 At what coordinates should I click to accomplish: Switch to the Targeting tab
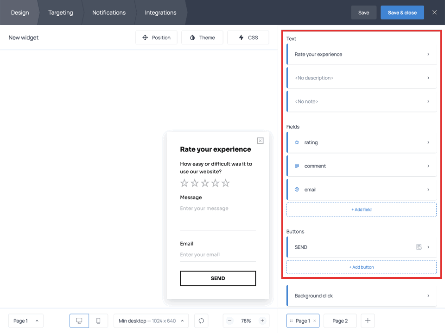pos(60,12)
